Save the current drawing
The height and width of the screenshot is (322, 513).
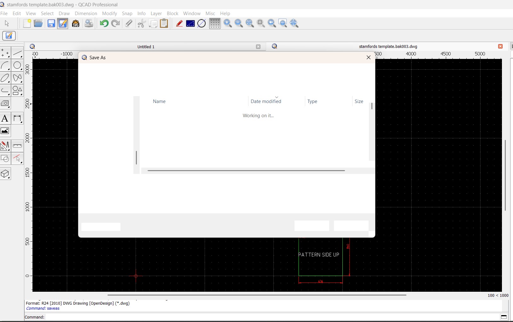coord(51,23)
